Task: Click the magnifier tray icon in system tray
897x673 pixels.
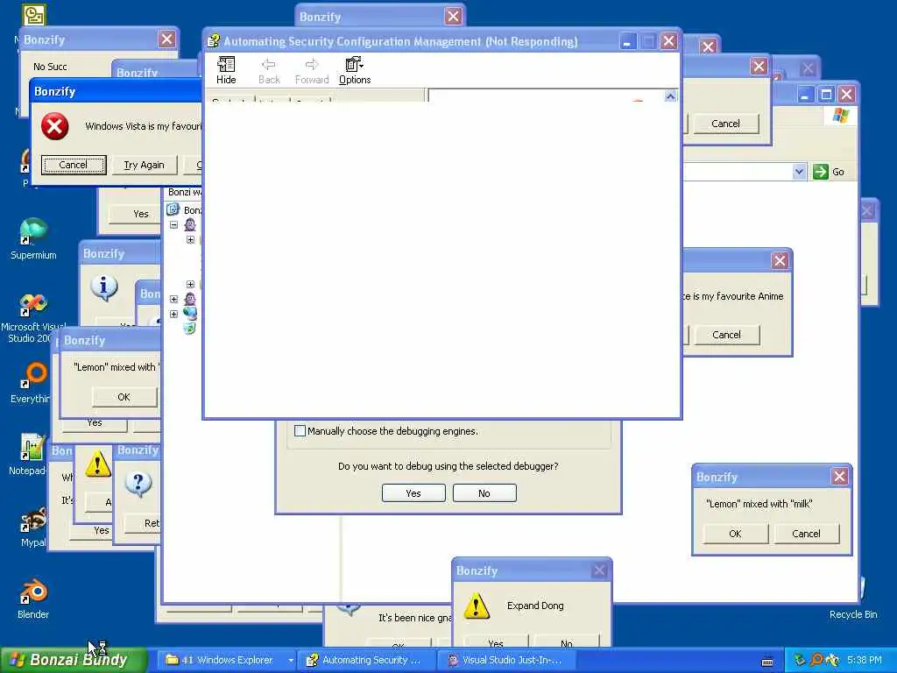Action: (816, 660)
